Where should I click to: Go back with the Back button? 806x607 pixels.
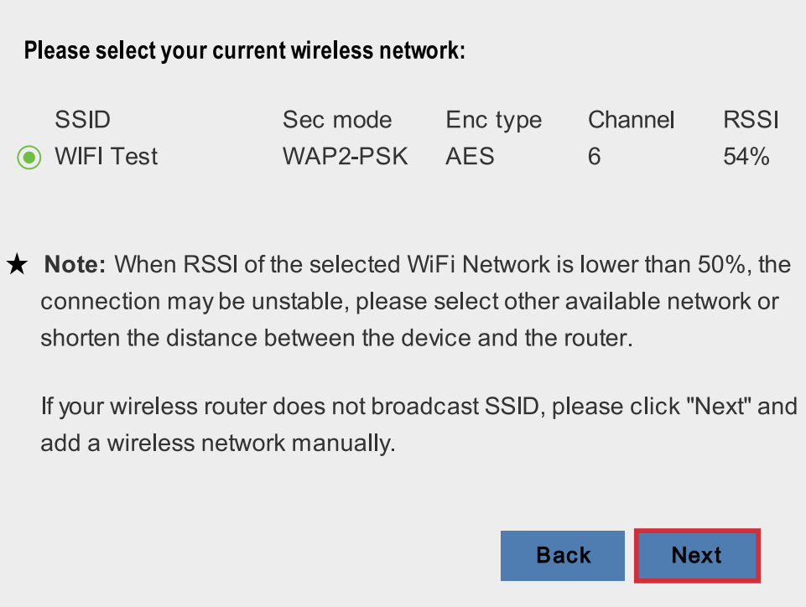pos(563,556)
